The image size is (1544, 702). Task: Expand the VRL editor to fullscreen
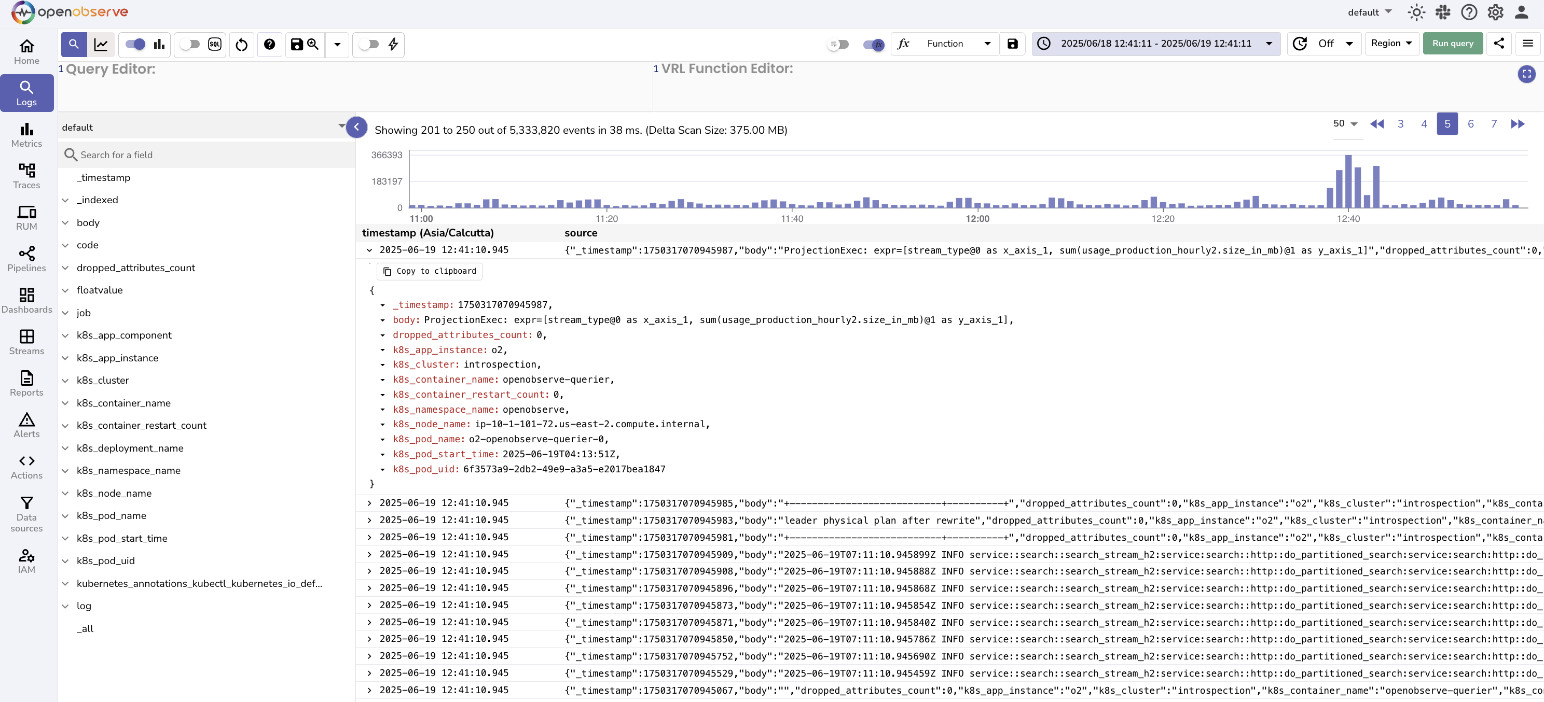[1526, 74]
